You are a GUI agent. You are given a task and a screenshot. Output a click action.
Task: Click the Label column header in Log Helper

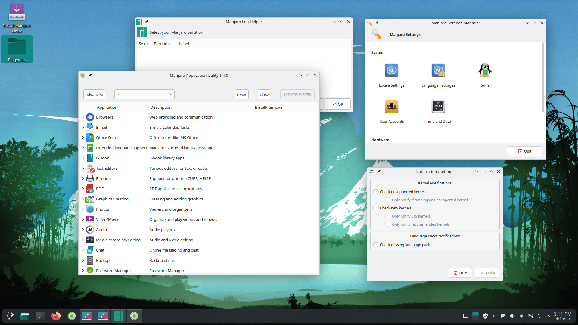[x=264, y=44]
